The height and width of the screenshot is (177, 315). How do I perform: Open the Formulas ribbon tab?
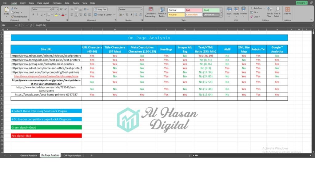pos(57,3)
